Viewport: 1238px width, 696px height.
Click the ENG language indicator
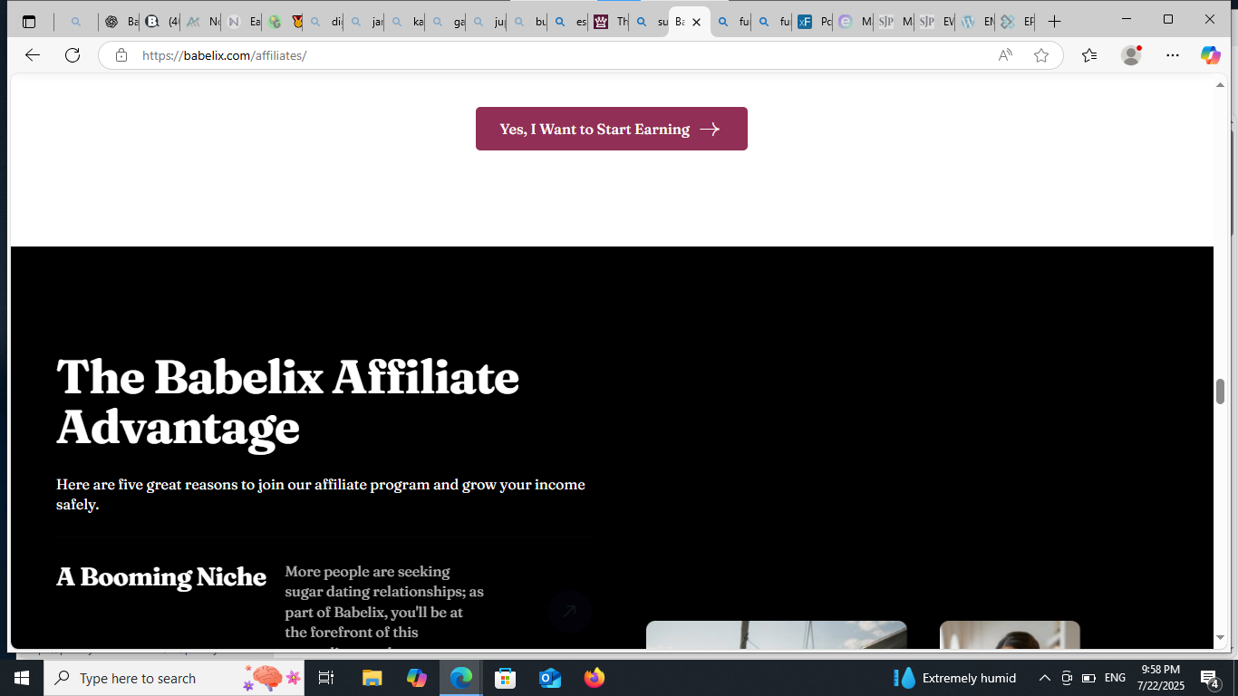click(1115, 678)
